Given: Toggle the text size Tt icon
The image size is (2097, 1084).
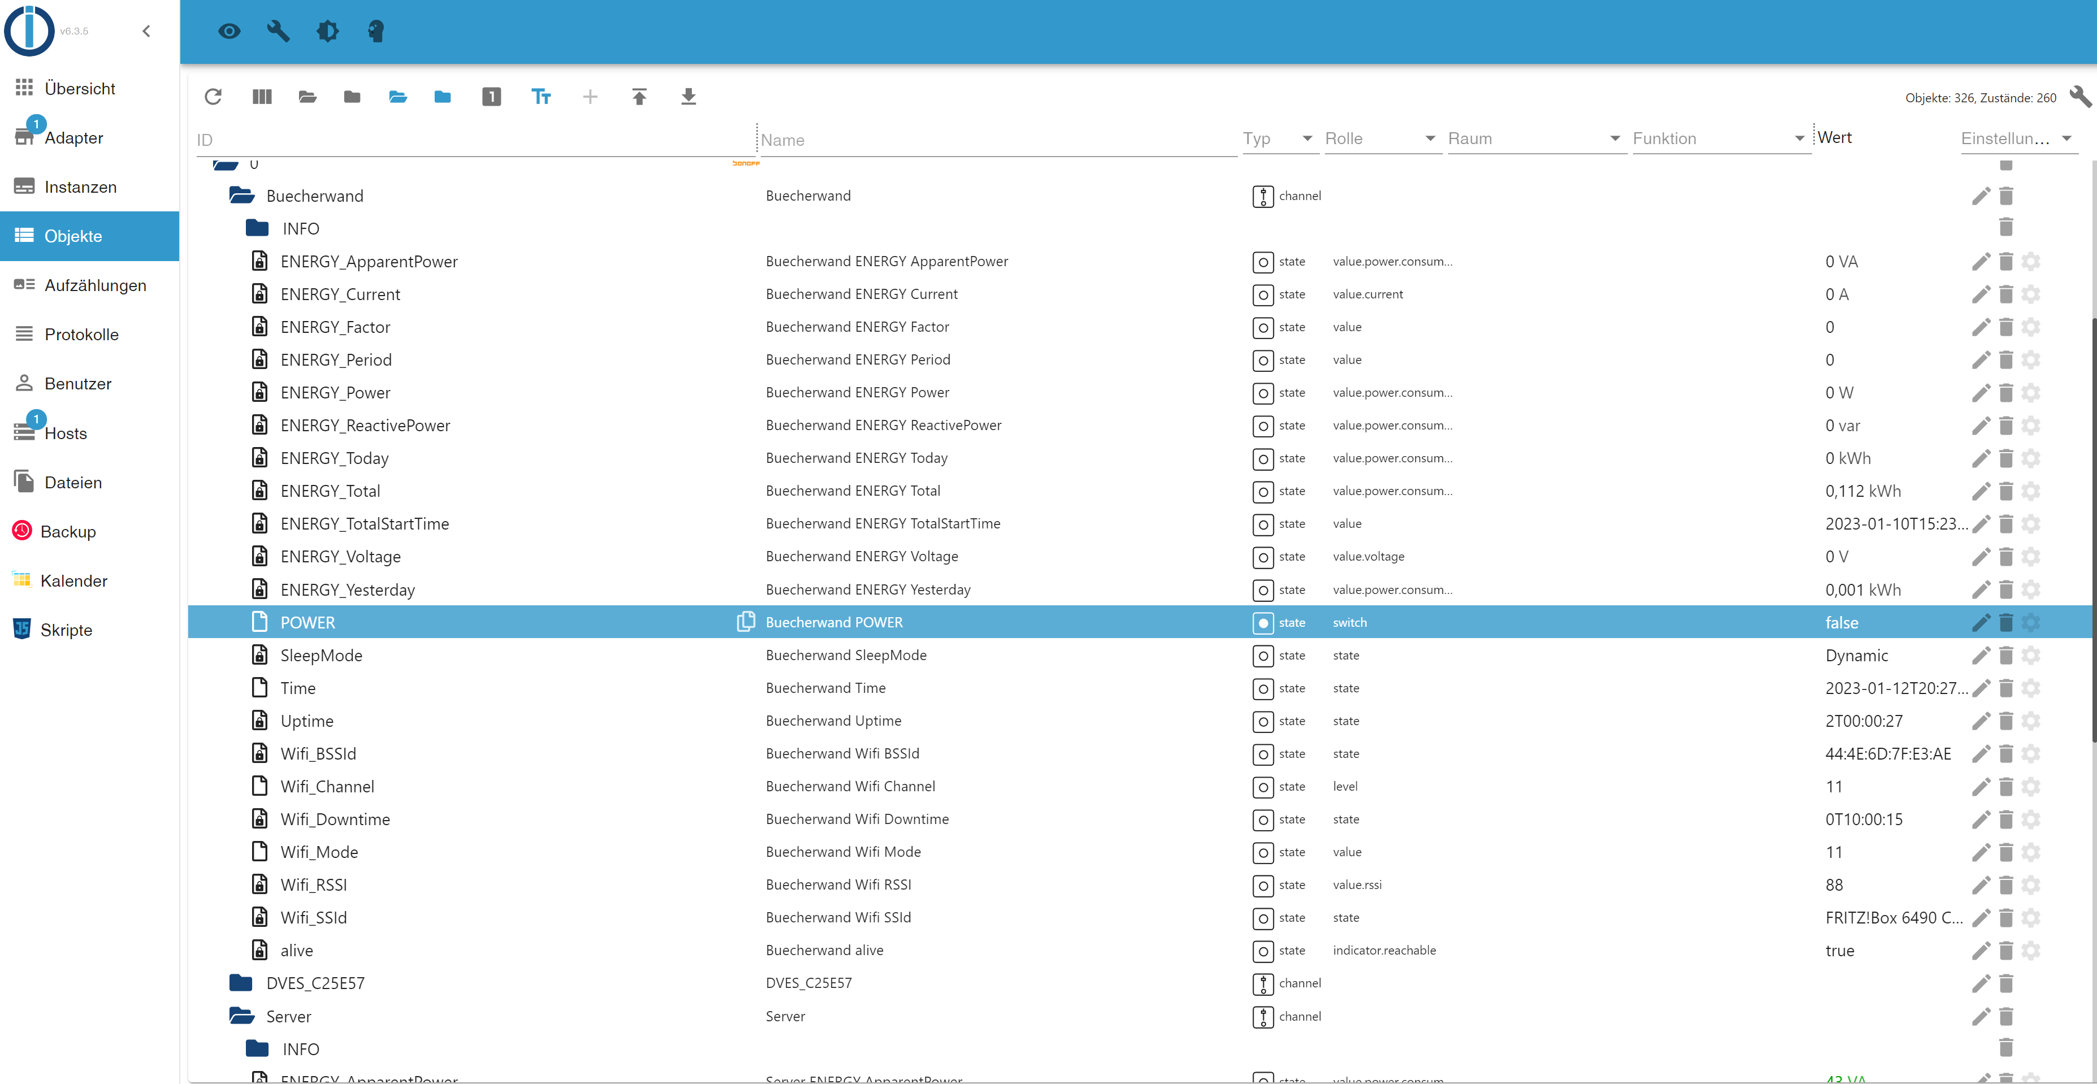Looking at the screenshot, I should coord(540,97).
